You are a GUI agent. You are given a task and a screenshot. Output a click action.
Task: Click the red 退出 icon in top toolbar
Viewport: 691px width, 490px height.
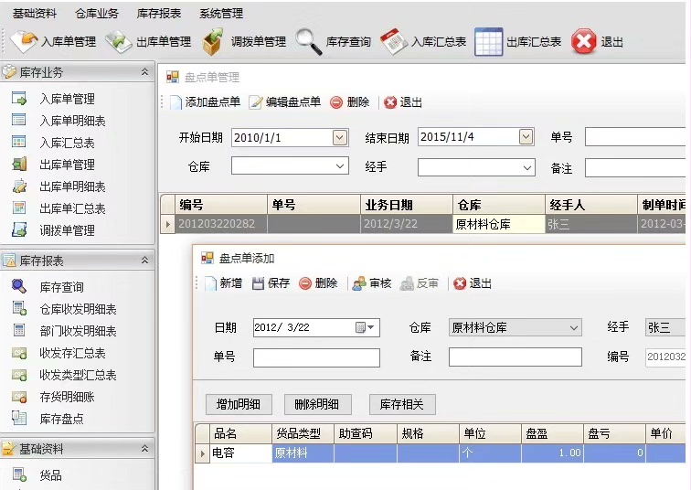pos(583,41)
